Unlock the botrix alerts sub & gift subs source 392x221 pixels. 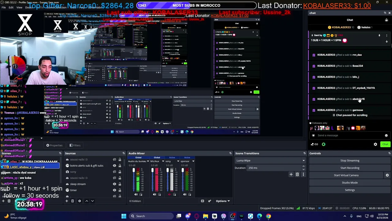[x=120, y=166]
